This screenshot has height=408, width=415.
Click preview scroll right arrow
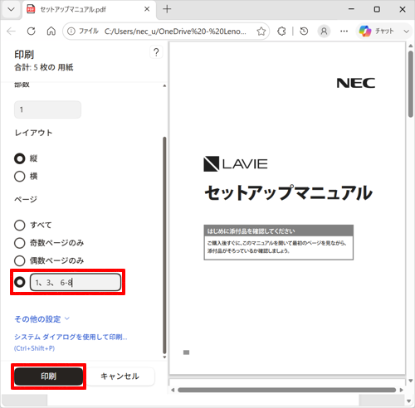click(x=402, y=390)
